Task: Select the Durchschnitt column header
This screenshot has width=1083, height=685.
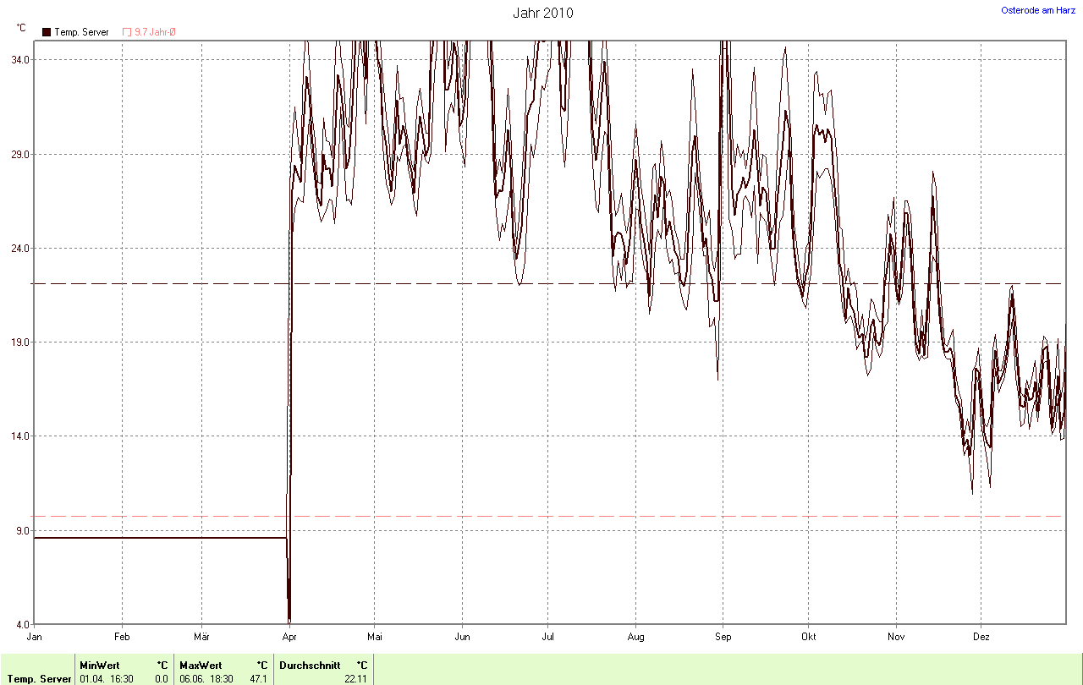Action: (310, 666)
